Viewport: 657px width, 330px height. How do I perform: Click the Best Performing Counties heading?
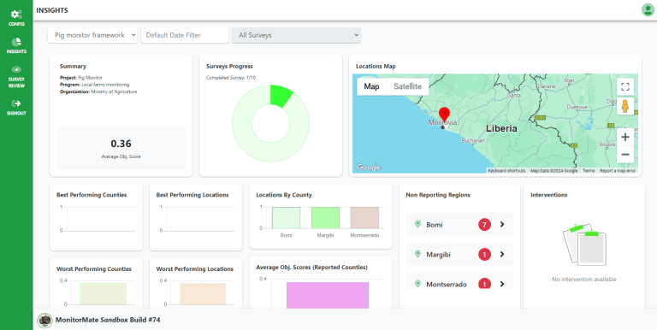[92, 195]
